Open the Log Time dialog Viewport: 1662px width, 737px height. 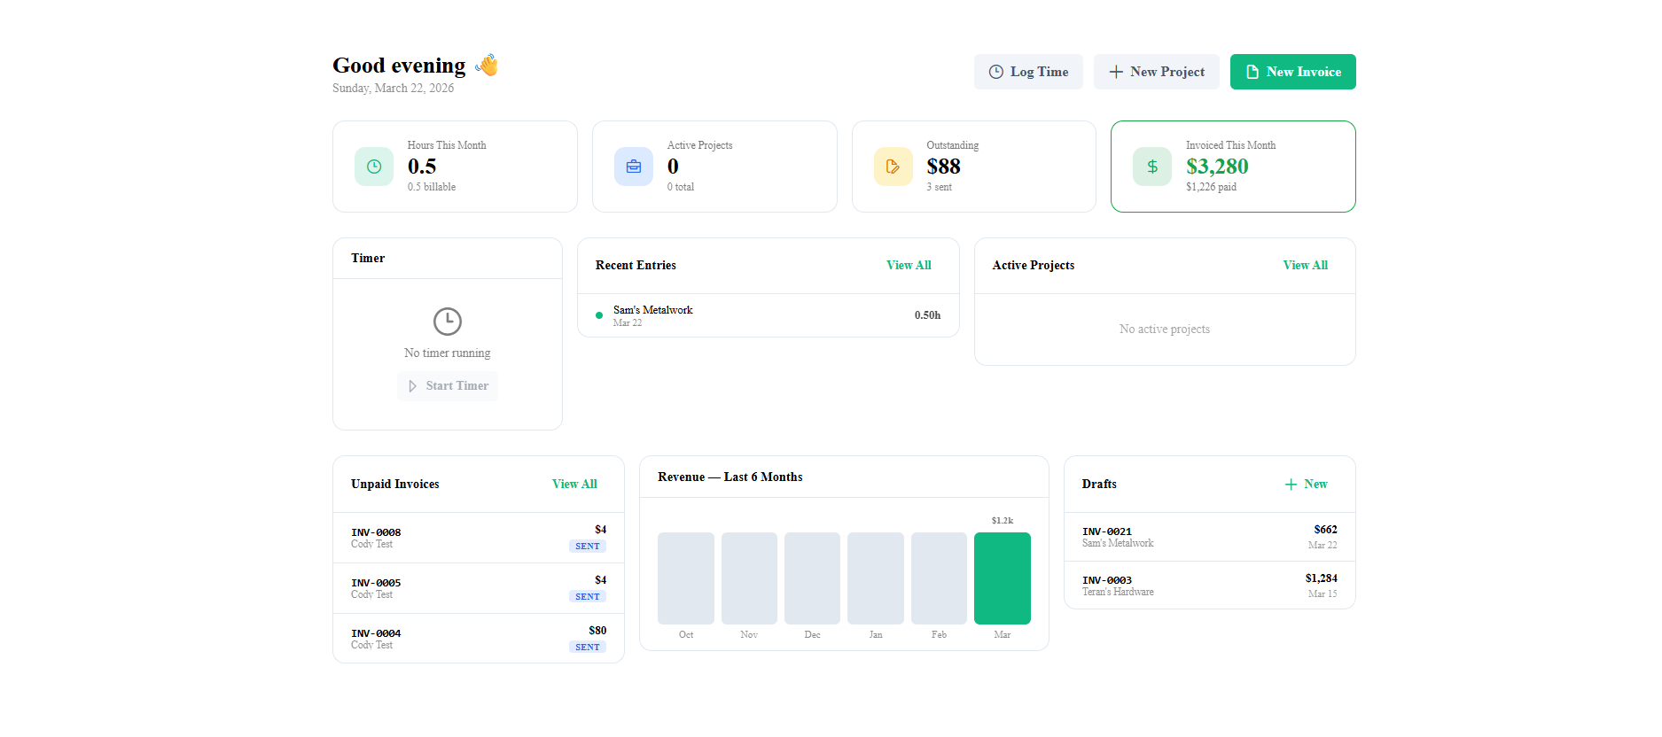(x=1028, y=72)
